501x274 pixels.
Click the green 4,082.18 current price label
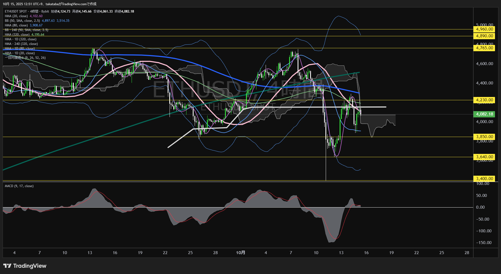[484, 114]
